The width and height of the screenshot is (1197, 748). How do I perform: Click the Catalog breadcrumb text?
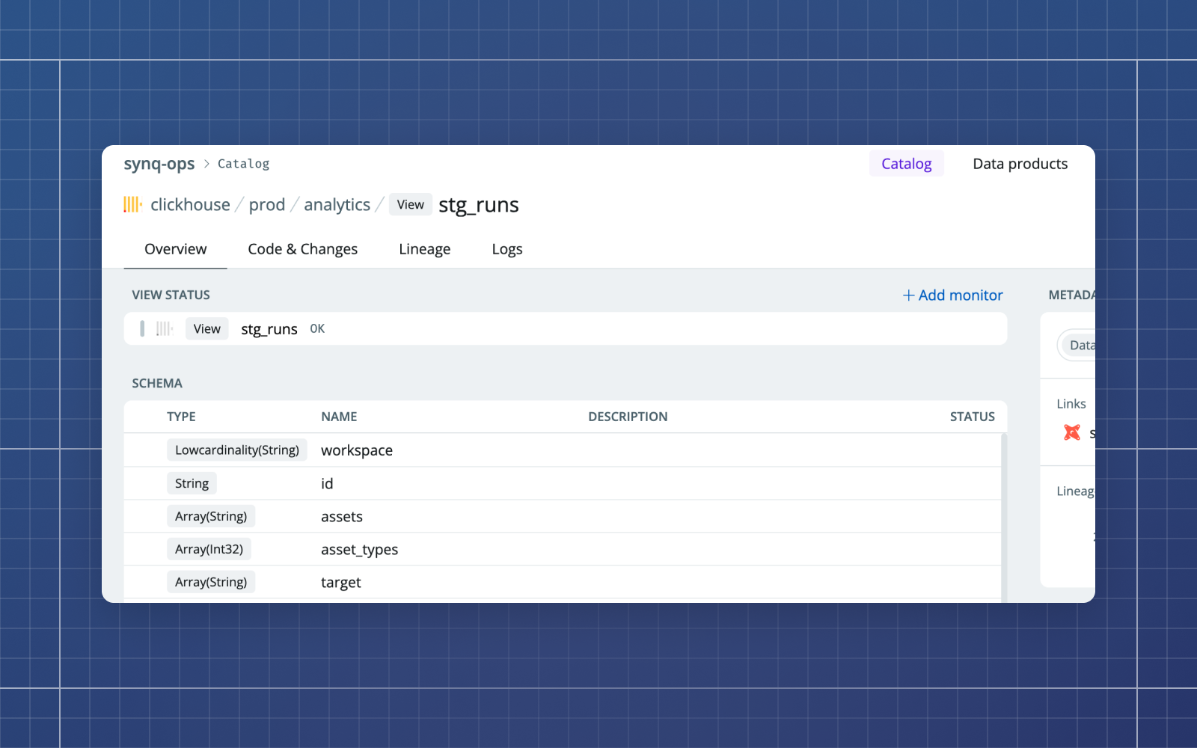243,164
